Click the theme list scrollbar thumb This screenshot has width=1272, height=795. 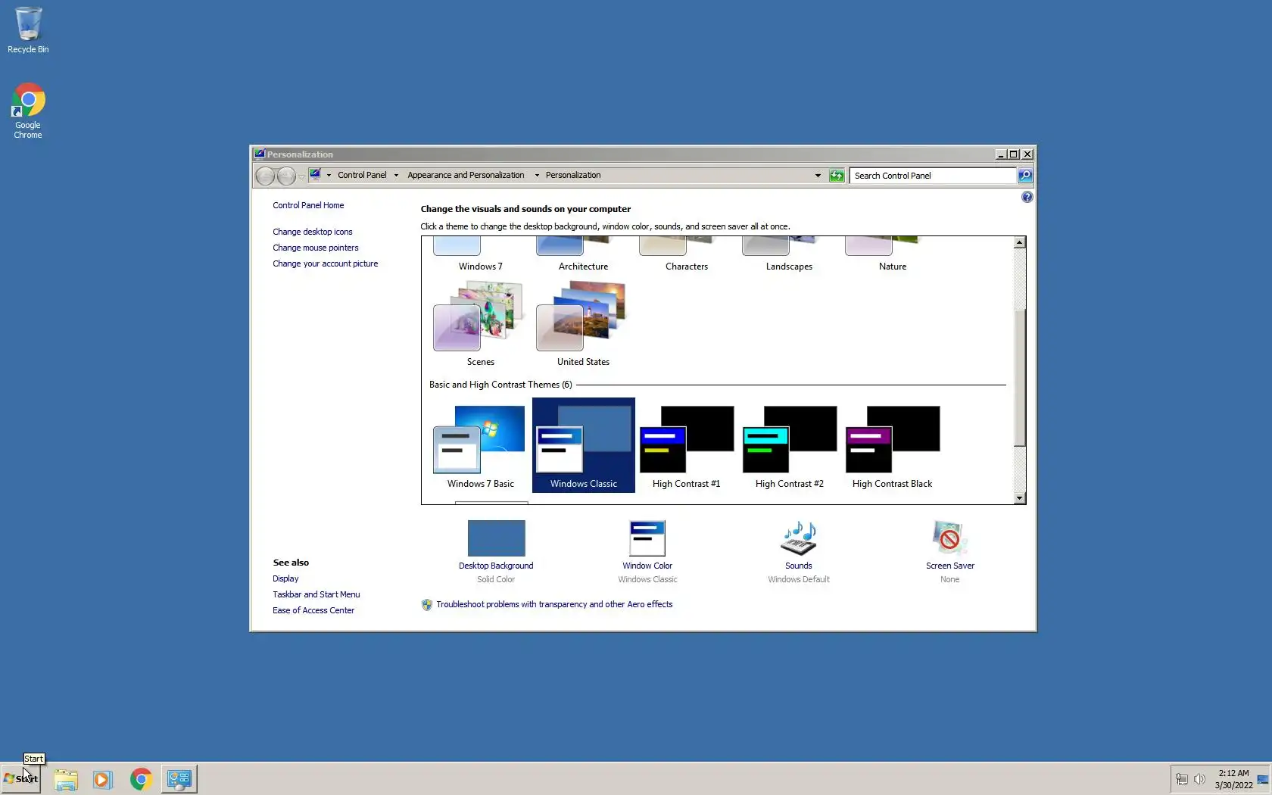pyautogui.click(x=1020, y=378)
